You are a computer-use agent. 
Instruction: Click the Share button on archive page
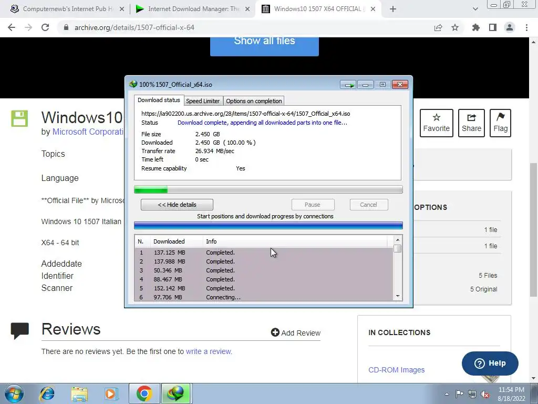(x=471, y=123)
